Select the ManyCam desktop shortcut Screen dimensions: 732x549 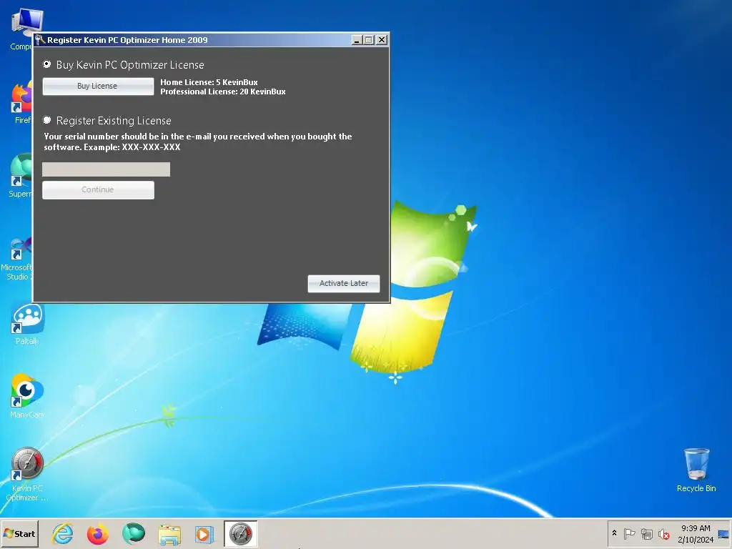(27, 396)
